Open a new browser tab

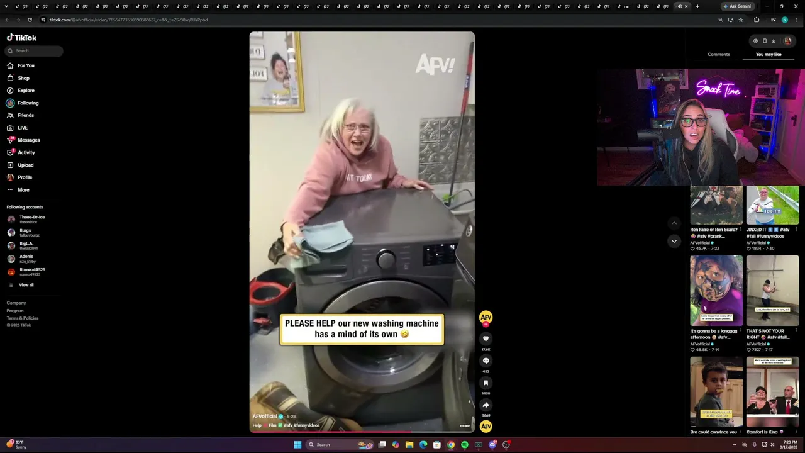tap(697, 6)
